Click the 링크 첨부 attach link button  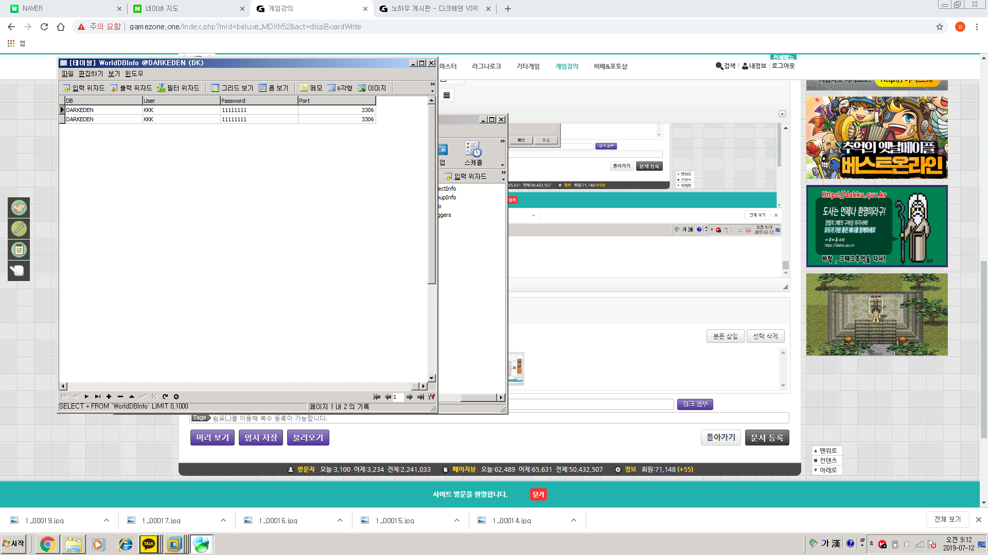coord(695,404)
